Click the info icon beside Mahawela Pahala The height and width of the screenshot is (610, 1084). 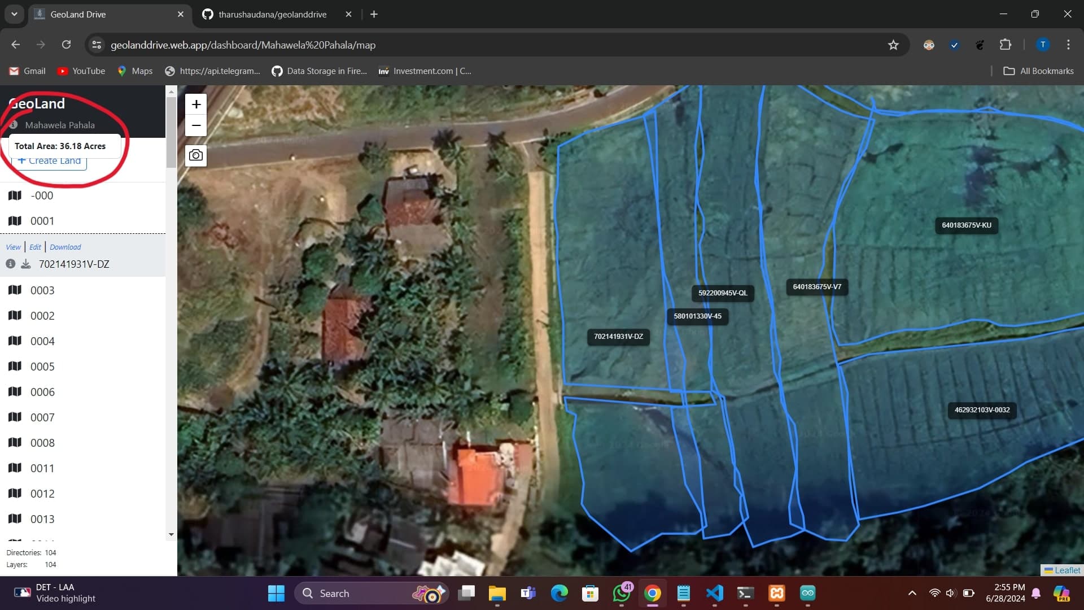[x=13, y=125]
